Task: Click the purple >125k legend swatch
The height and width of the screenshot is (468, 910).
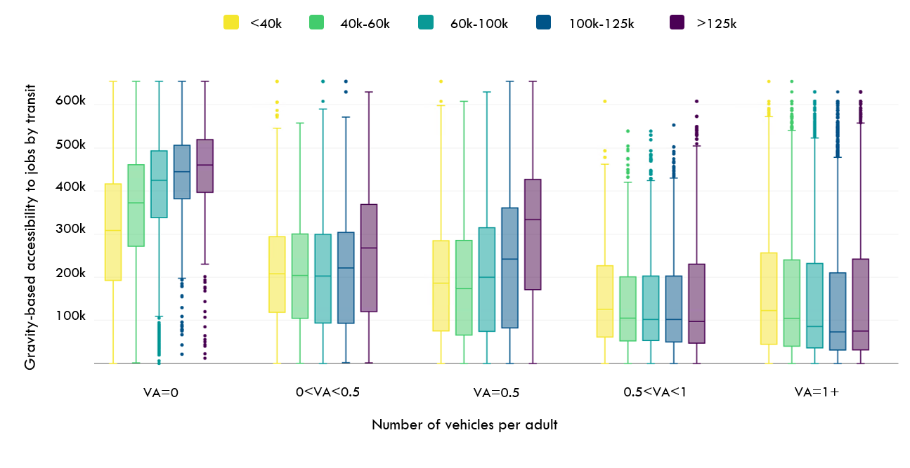Action: pos(677,23)
